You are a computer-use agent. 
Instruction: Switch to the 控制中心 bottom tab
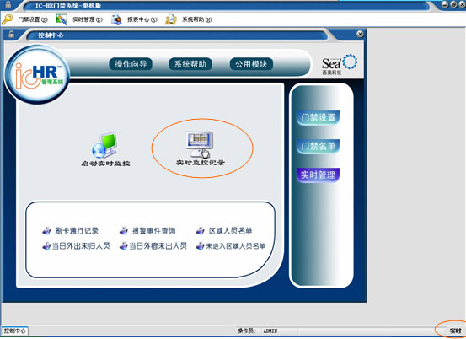click(x=14, y=331)
